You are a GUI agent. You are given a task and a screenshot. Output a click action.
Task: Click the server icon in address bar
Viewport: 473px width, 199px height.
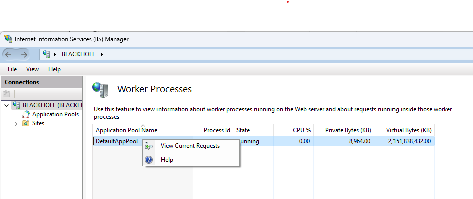pos(46,54)
